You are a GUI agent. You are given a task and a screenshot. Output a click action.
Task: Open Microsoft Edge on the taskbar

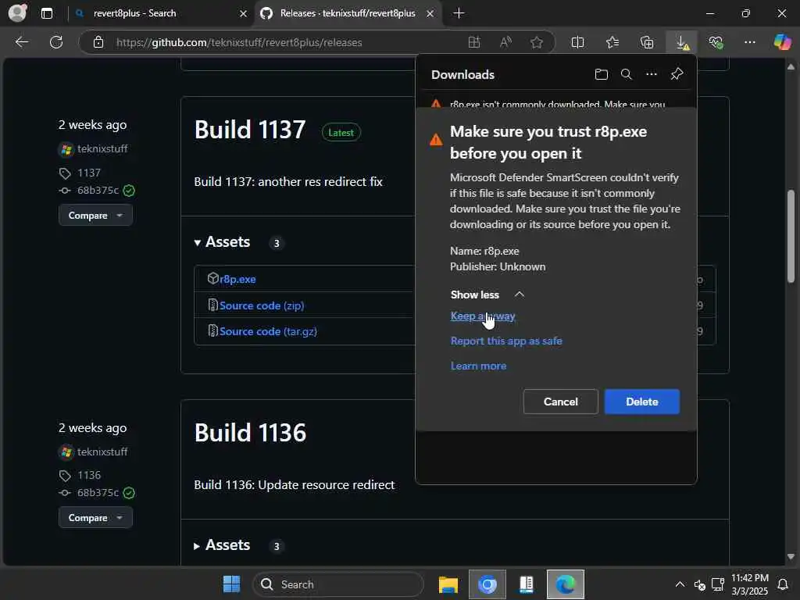566,584
